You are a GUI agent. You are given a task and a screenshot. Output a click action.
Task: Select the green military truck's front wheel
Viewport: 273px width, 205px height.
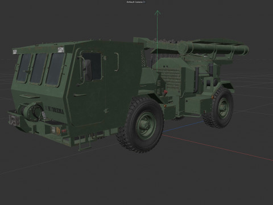coord(140,124)
